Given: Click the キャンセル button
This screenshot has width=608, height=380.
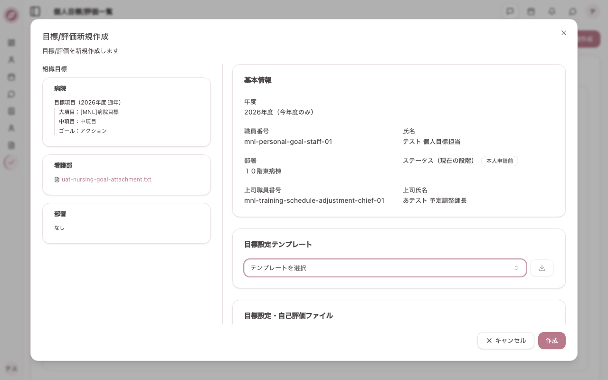Looking at the screenshot, I should 506,341.
